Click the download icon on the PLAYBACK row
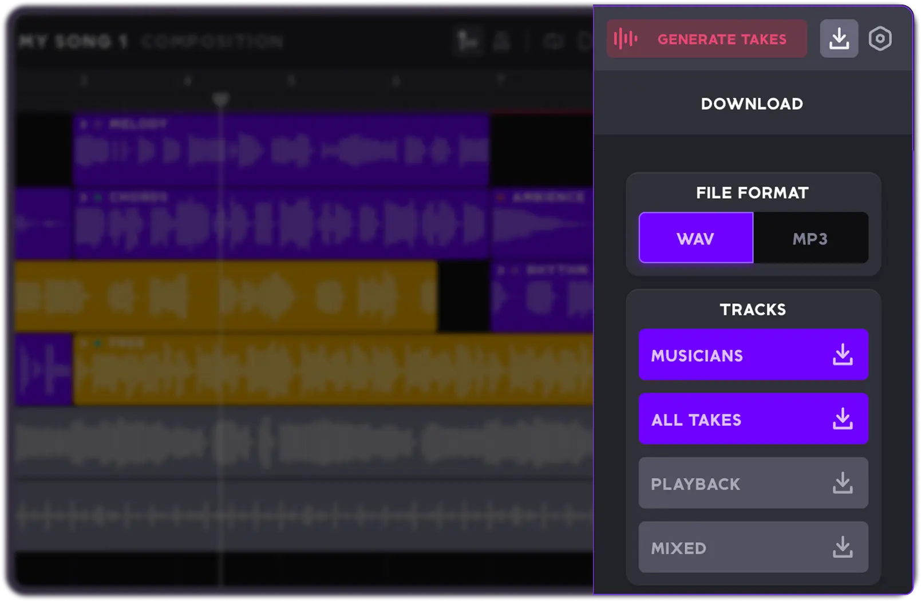Viewport: 921px width, 601px height. click(842, 484)
